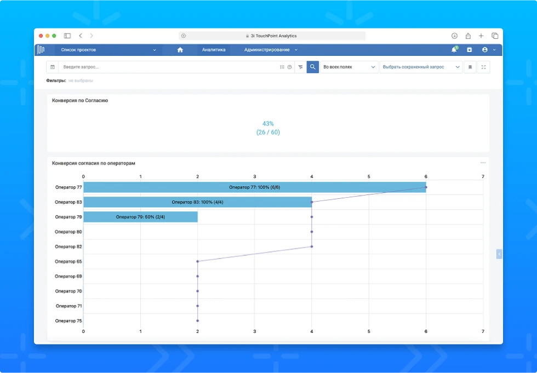
Task: Click the Оператор 77 bar in chart
Action: 254,187
